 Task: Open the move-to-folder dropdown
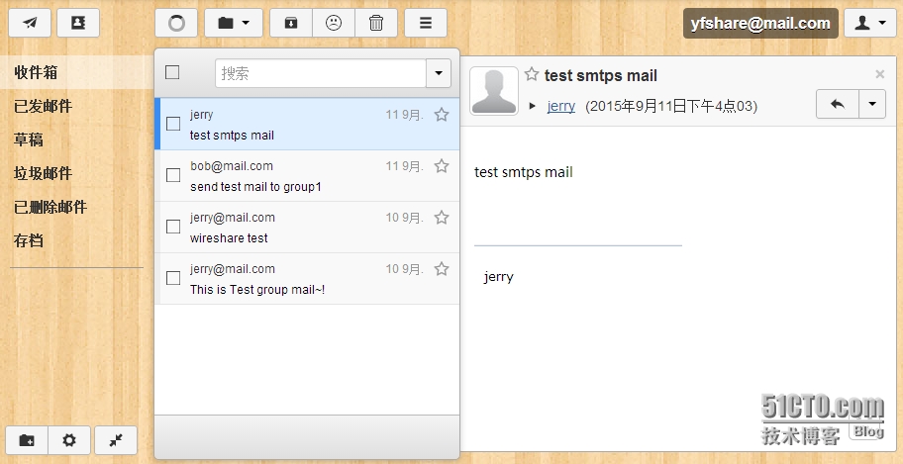pos(234,23)
